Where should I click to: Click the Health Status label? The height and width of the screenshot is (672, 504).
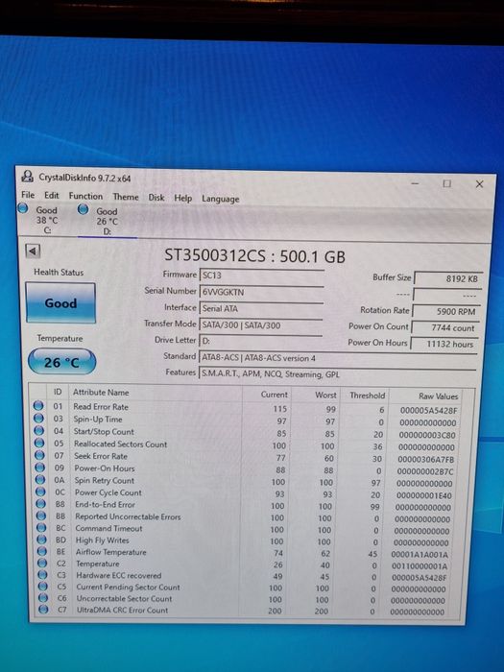pyautogui.click(x=59, y=272)
